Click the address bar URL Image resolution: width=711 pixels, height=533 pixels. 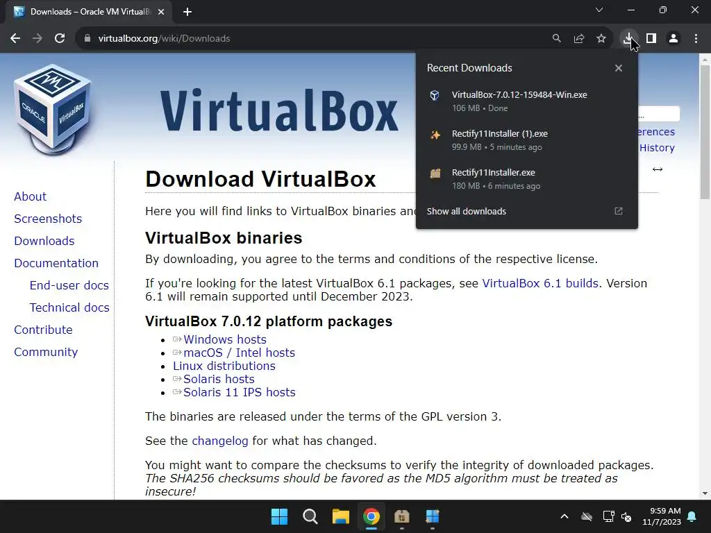click(x=164, y=39)
